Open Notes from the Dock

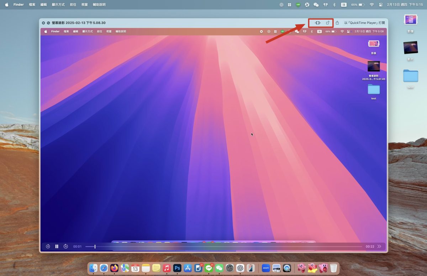[146, 268]
